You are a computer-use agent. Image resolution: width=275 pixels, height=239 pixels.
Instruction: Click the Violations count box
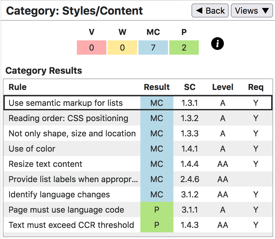(91, 48)
